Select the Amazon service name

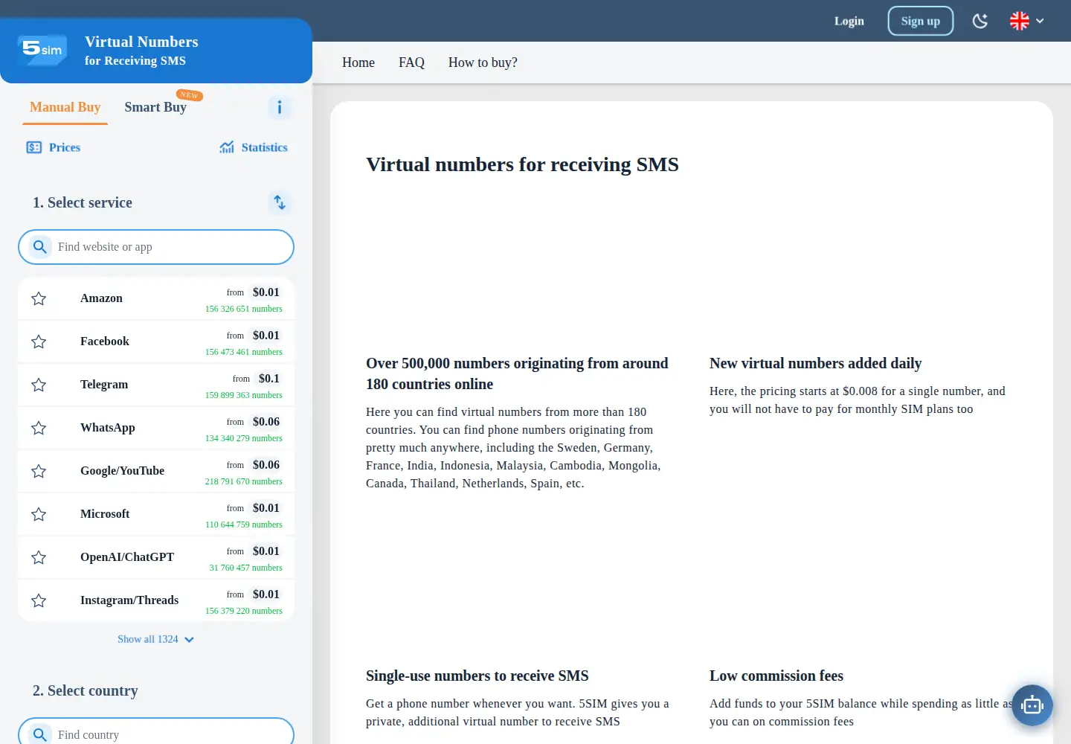coord(101,298)
